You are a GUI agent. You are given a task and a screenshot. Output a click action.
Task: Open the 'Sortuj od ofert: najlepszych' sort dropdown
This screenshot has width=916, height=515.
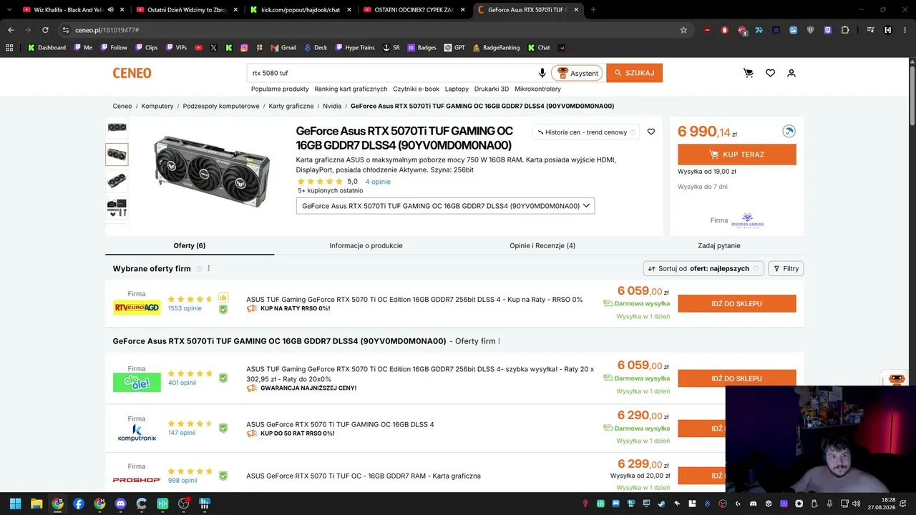(x=702, y=268)
